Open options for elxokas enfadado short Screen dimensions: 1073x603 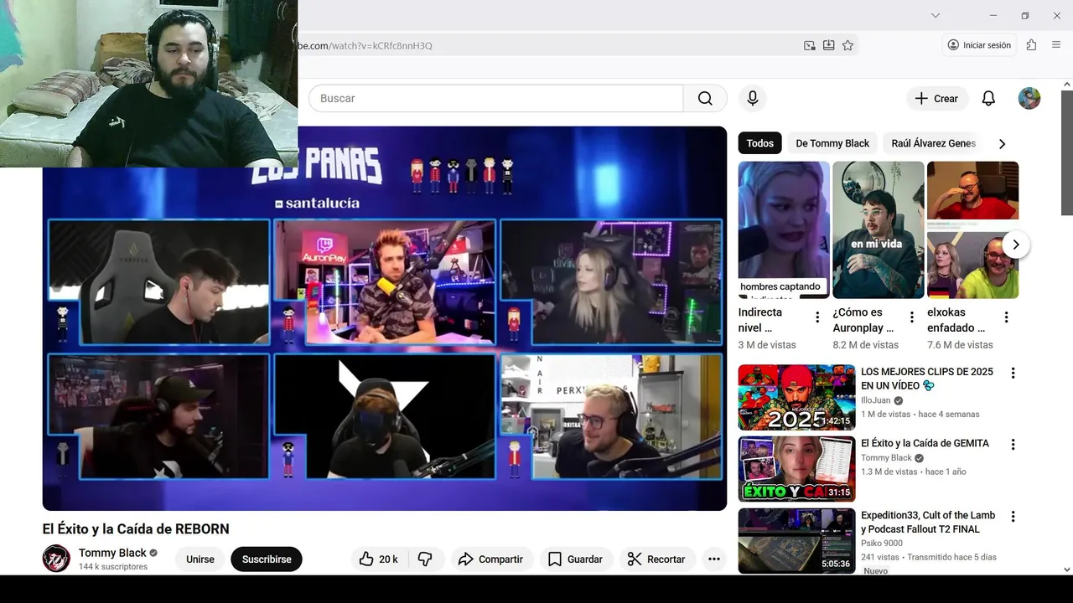click(x=1007, y=317)
